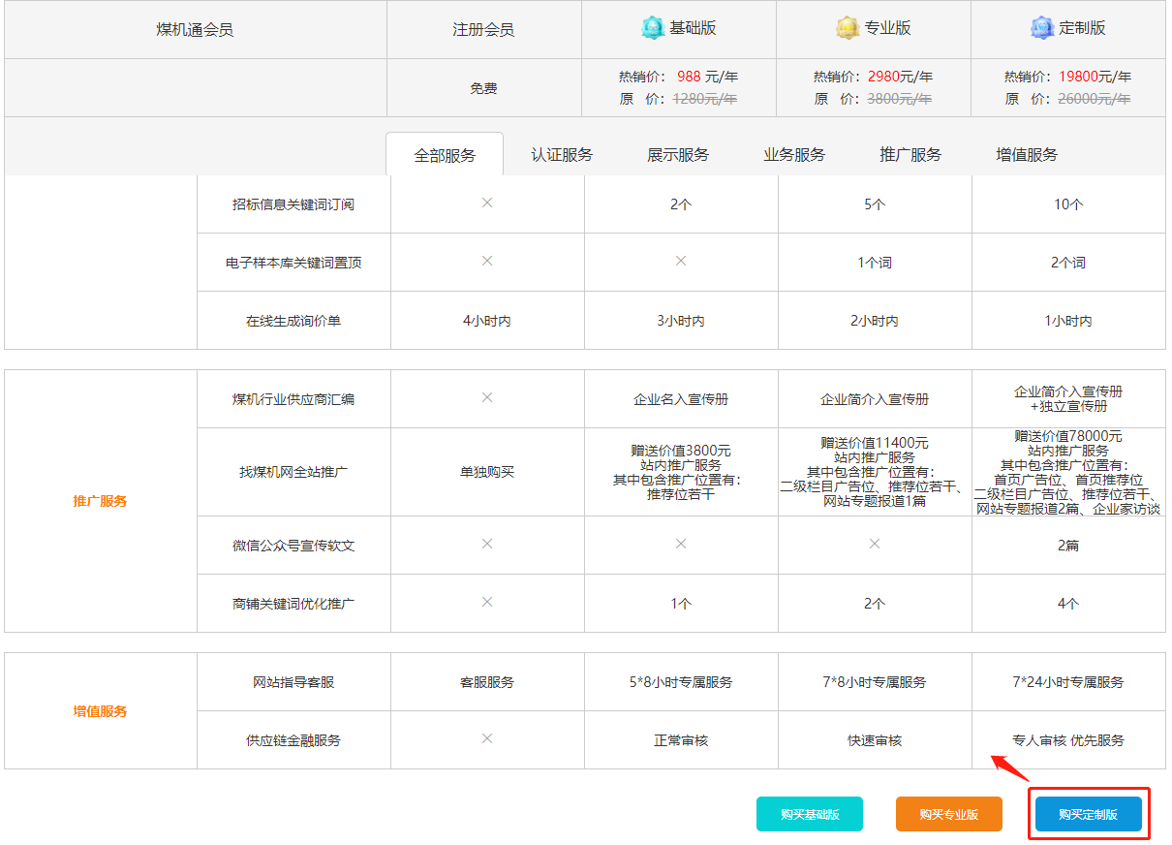Click the blue 定制版 badge icon
Screen dimensions: 1172x845
coord(1042,28)
